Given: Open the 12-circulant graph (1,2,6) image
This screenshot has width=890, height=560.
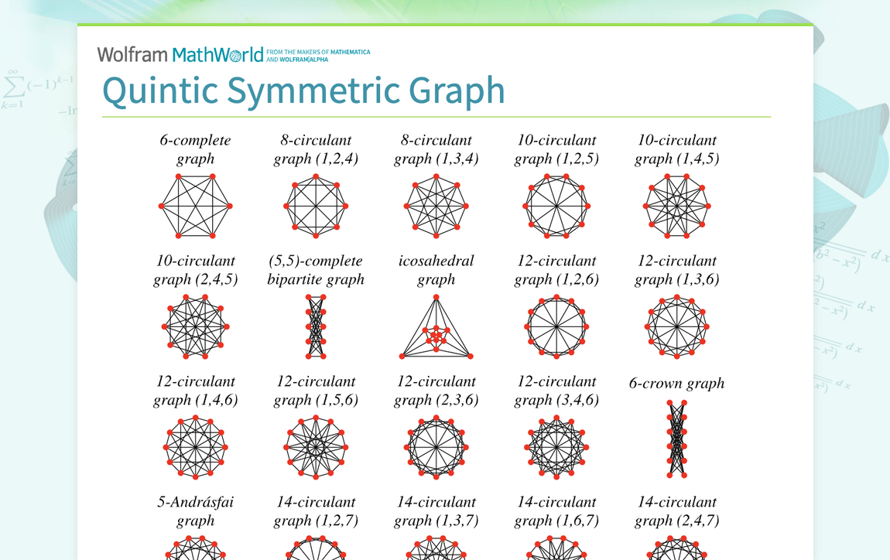Looking at the screenshot, I should [x=556, y=328].
